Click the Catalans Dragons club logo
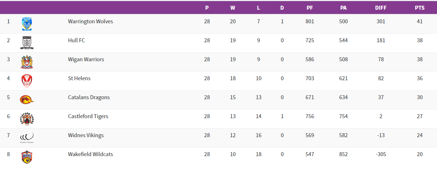This screenshot has height=169, width=437. click(27, 100)
